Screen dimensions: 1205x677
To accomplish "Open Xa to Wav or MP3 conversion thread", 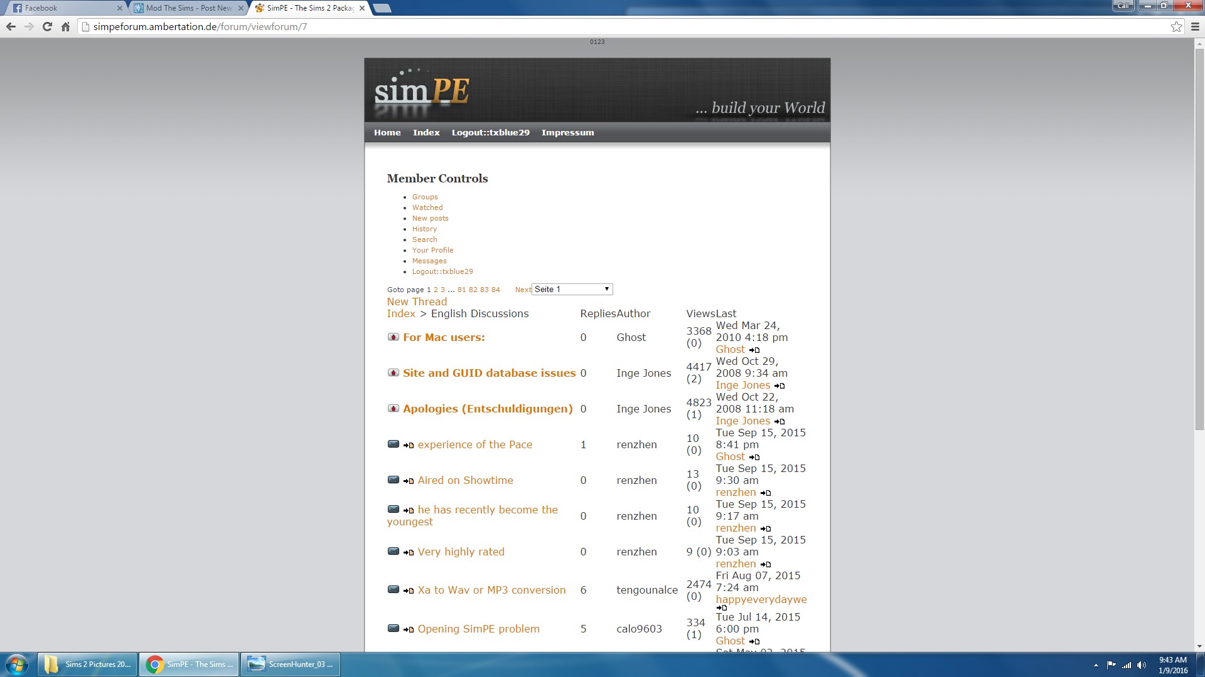I will click(x=491, y=590).
